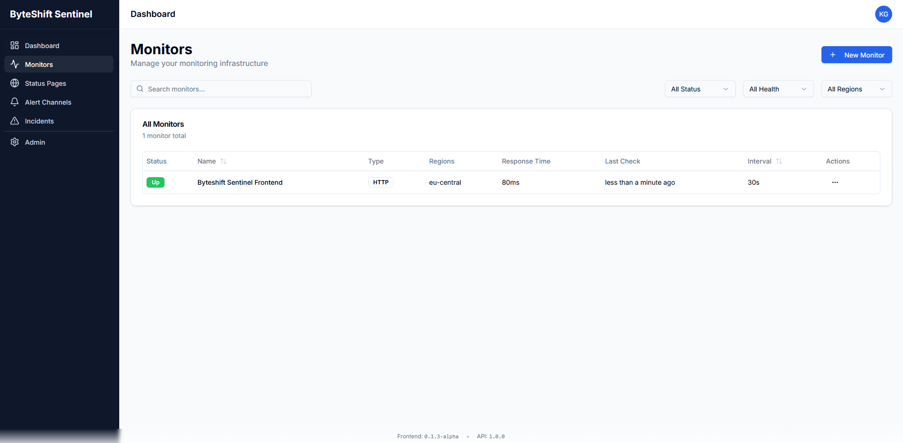
Task: Open the KG user avatar menu
Action: (x=883, y=14)
